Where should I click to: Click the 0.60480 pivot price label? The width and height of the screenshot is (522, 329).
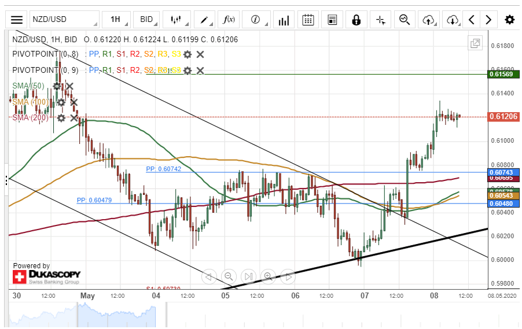tap(503, 204)
